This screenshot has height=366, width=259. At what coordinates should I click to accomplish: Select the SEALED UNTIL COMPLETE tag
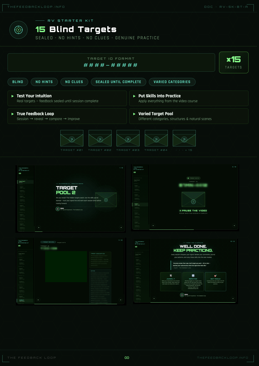[x=118, y=82]
